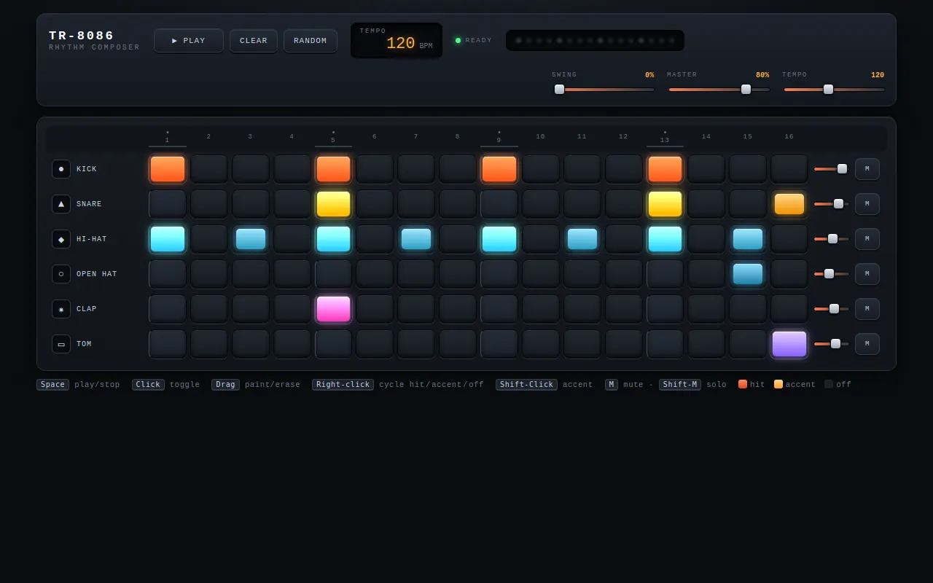This screenshot has height=583, width=933.
Task: Click the Master volume slider handle
Action: pos(746,89)
